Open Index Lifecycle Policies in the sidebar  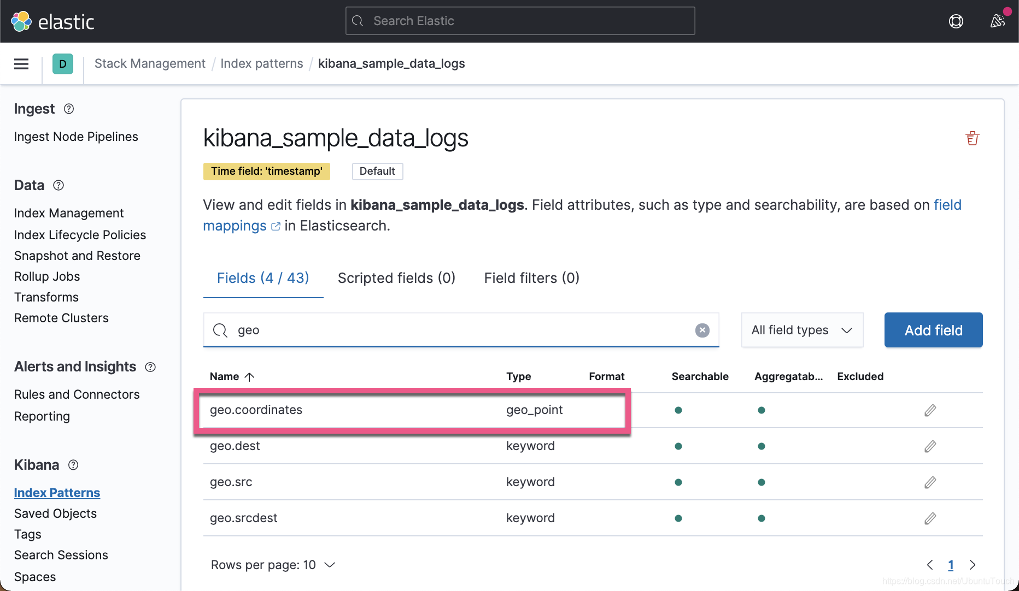(80, 235)
